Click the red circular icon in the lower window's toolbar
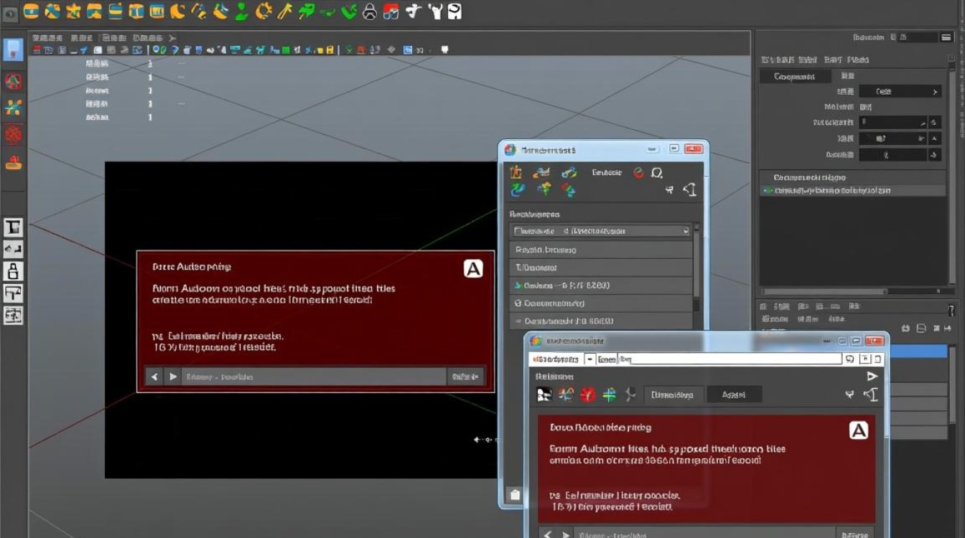Screen dimensions: 965x538 point(588,394)
